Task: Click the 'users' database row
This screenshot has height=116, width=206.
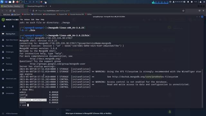Action: 39,102
